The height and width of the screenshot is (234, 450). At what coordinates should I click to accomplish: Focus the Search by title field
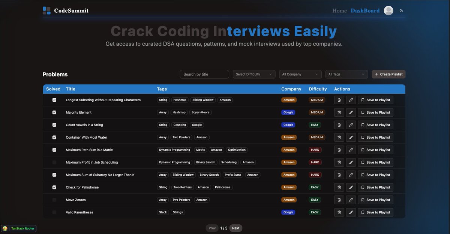point(204,74)
